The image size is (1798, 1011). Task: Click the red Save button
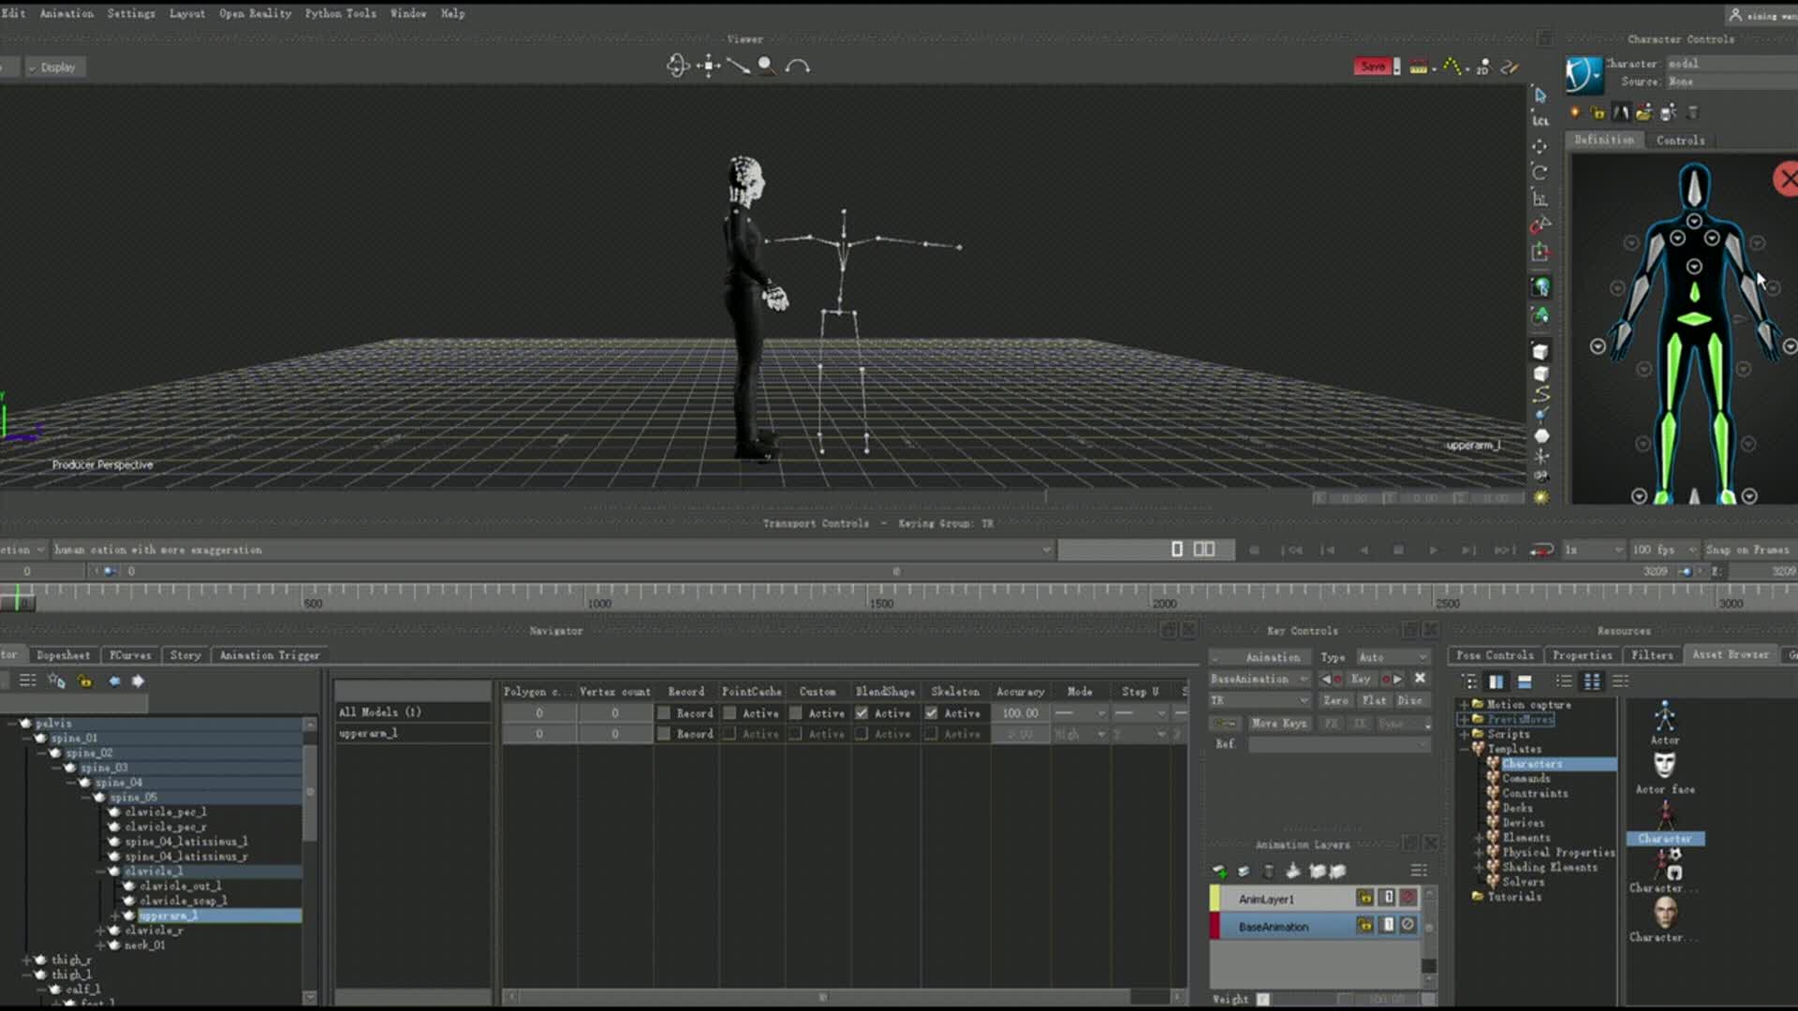point(1373,66)
